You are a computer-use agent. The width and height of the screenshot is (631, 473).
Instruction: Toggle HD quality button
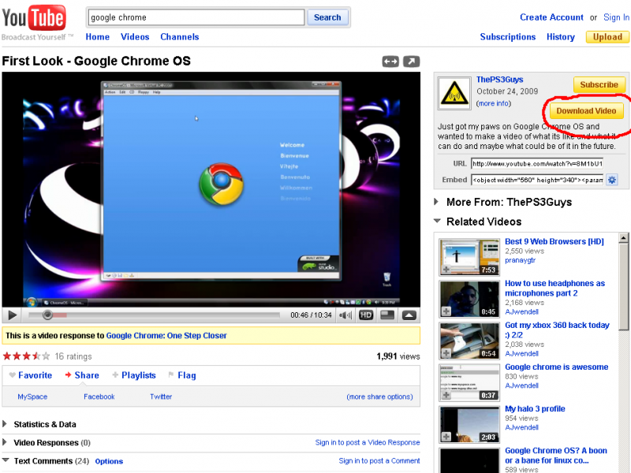(x=366, y=315)
